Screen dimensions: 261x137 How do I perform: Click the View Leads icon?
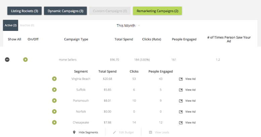click(150, 132)
